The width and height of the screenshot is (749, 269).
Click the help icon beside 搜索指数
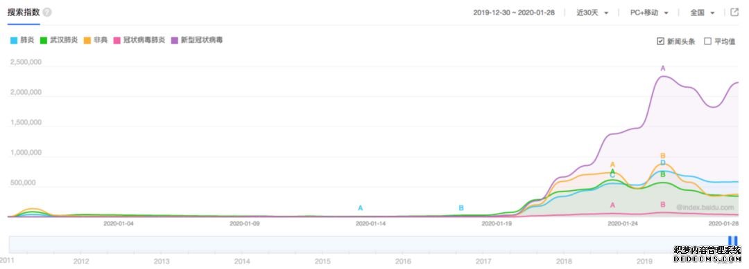coord(47,12)
